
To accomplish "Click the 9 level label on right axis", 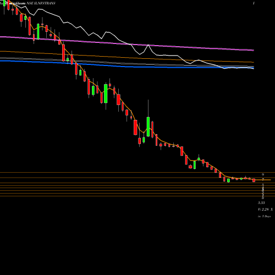I will point(263,175).
